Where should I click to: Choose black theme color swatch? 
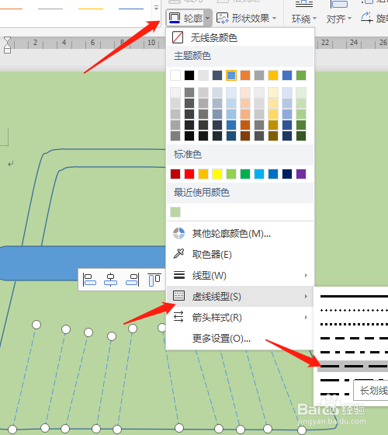(189, 75)
